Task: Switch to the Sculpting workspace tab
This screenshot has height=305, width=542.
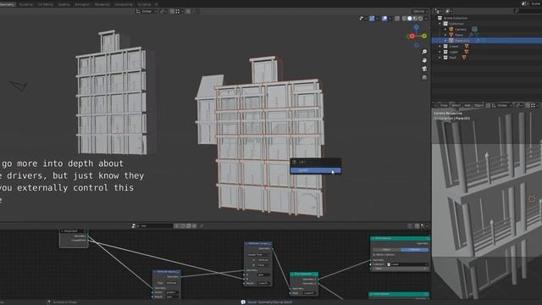Action: pos(26,4)
